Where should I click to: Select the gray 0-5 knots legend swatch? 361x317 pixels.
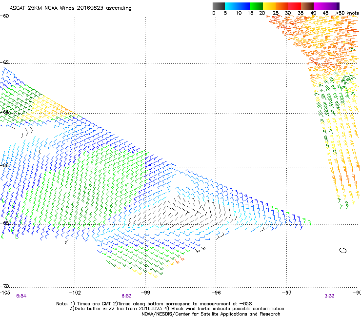coord(219,6)
